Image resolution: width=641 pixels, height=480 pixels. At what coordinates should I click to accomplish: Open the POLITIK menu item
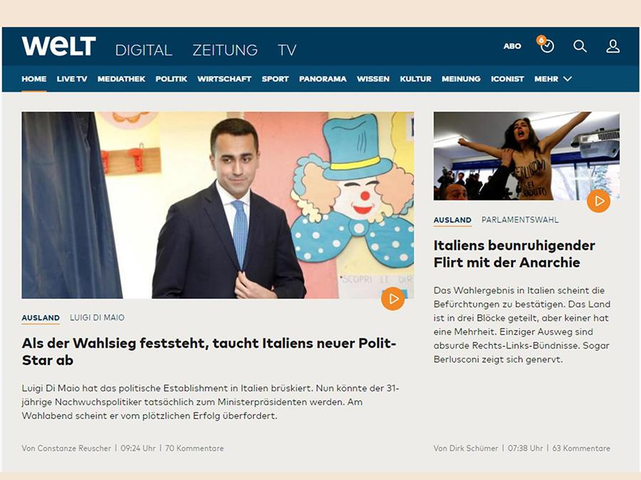click(171, 79)
